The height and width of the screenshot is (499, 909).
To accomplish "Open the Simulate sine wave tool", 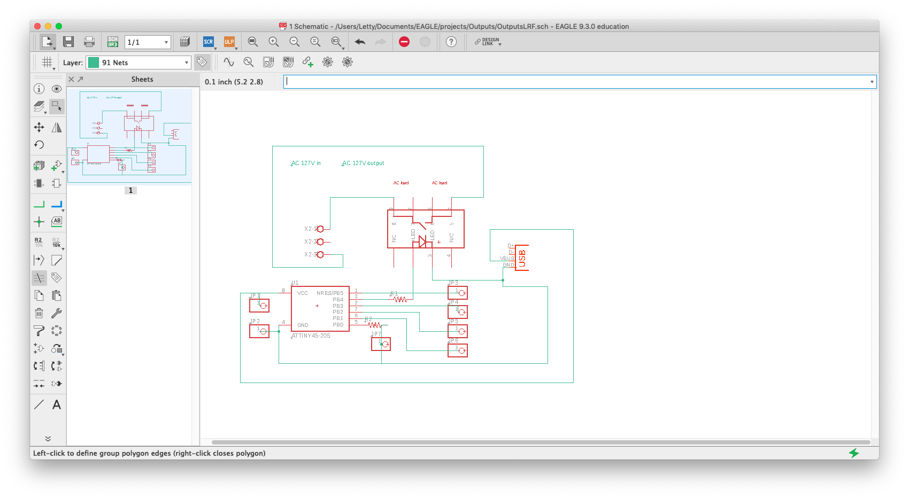I will click(x=229, y=62).
